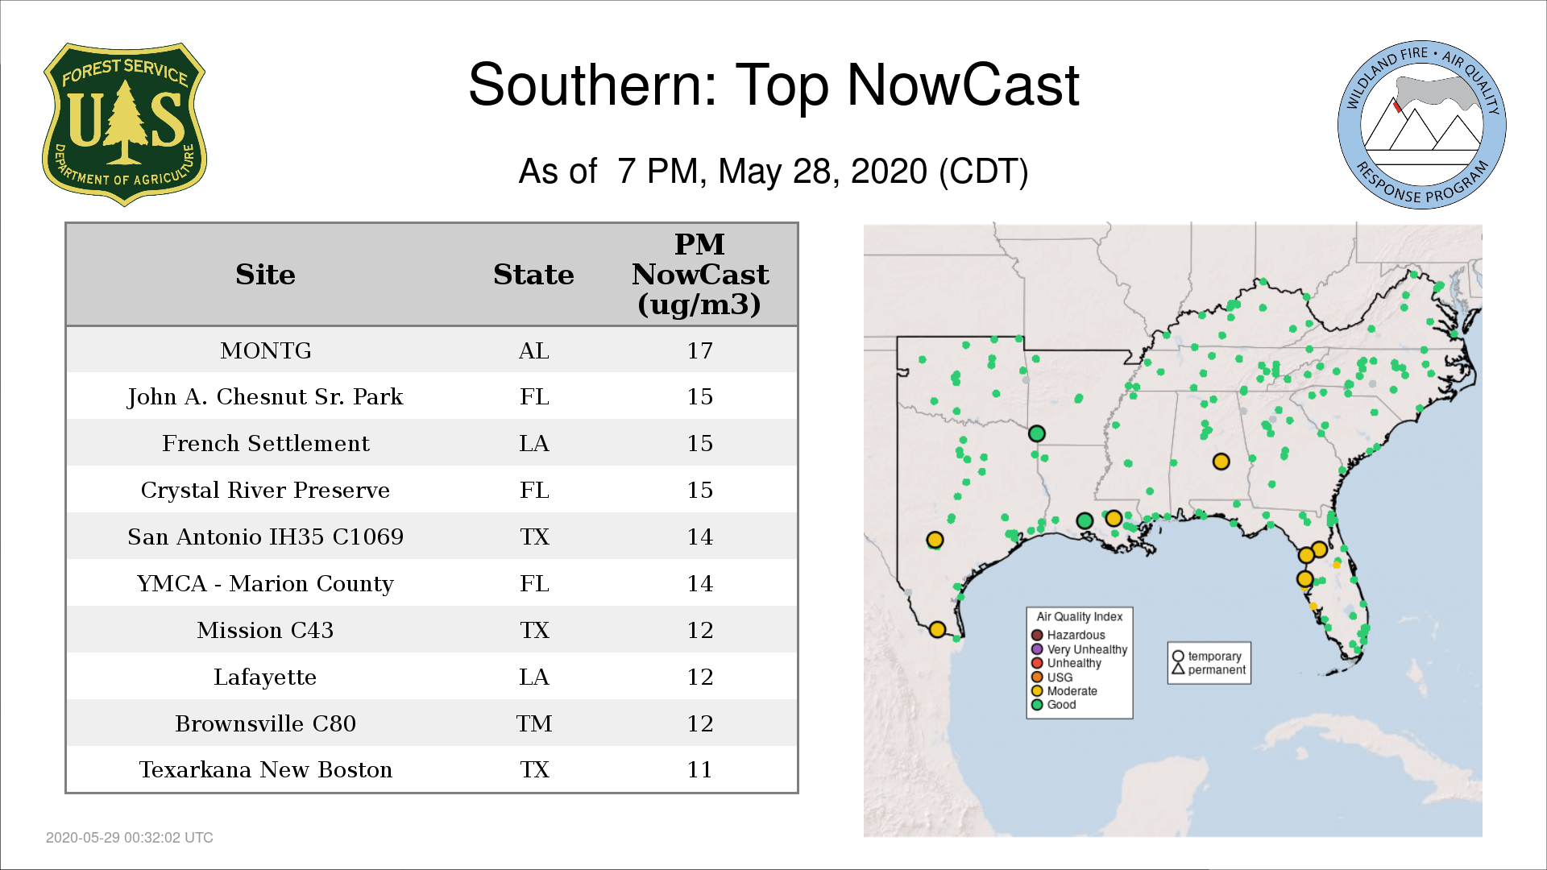1547x870 pixels.
Task: Click the temporary circle symbol in legend
Action: [1178, 656]
